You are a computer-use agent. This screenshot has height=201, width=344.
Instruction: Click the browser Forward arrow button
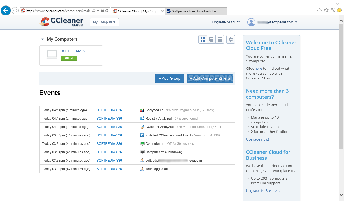coord(15,11)
